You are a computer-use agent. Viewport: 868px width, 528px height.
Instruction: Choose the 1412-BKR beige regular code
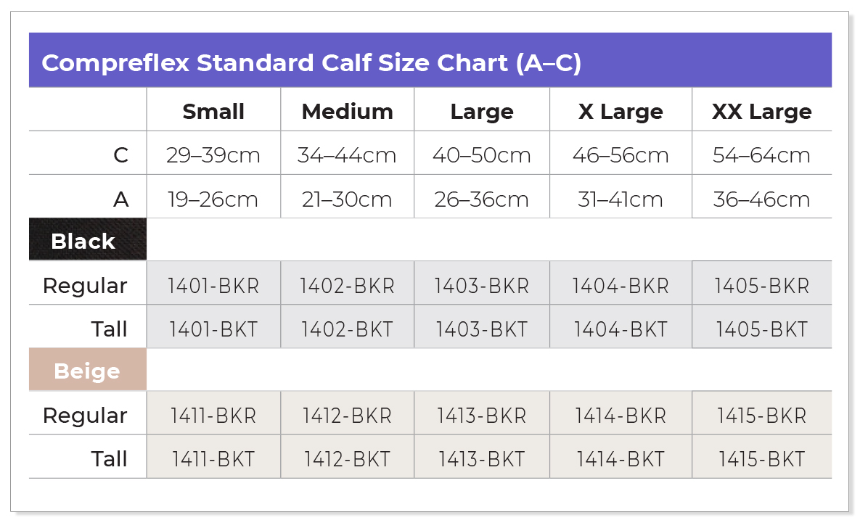click(347, 416)
